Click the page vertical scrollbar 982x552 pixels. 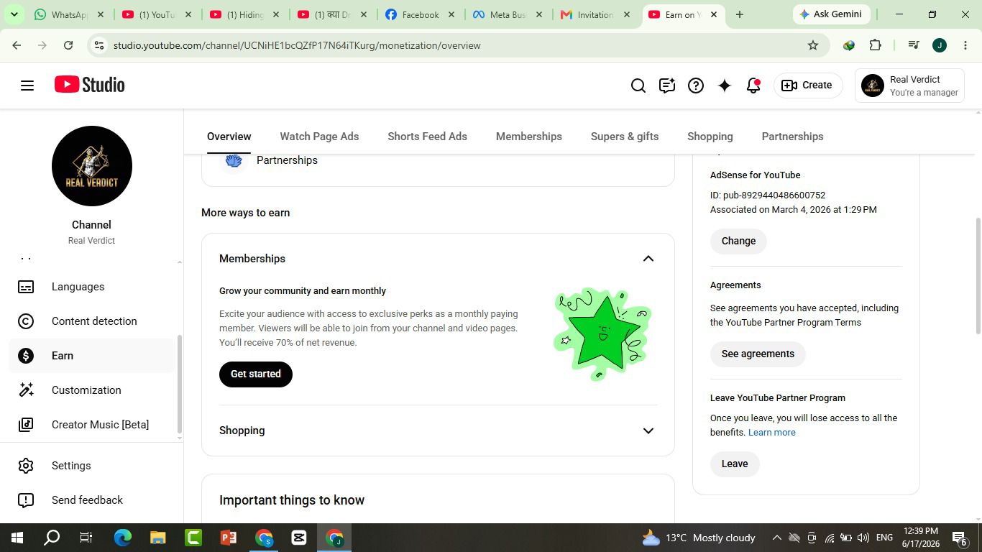pos(978,275)
